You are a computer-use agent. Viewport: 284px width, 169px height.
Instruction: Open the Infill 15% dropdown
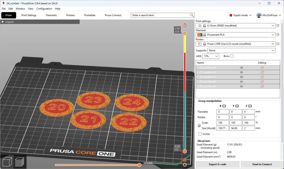(211, 56)
